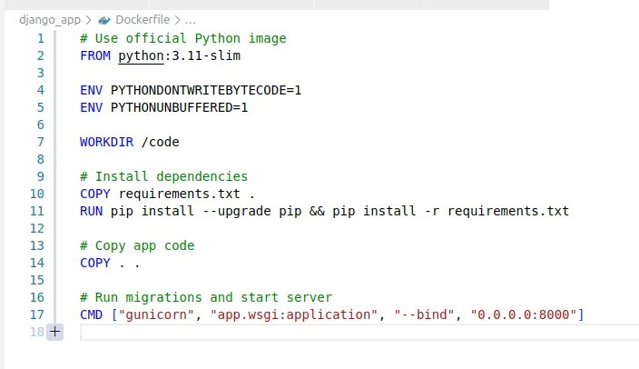Click the empty input line 18

(359, 333)
